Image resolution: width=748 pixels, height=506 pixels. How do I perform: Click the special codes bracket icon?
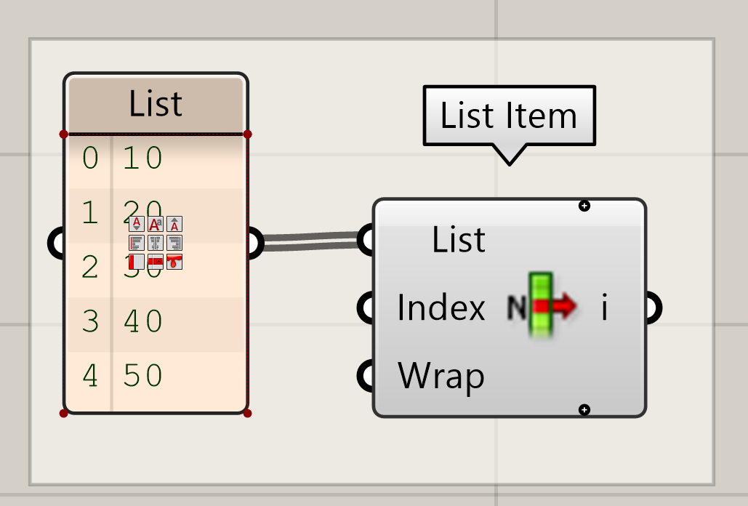(x=156, y=262)
